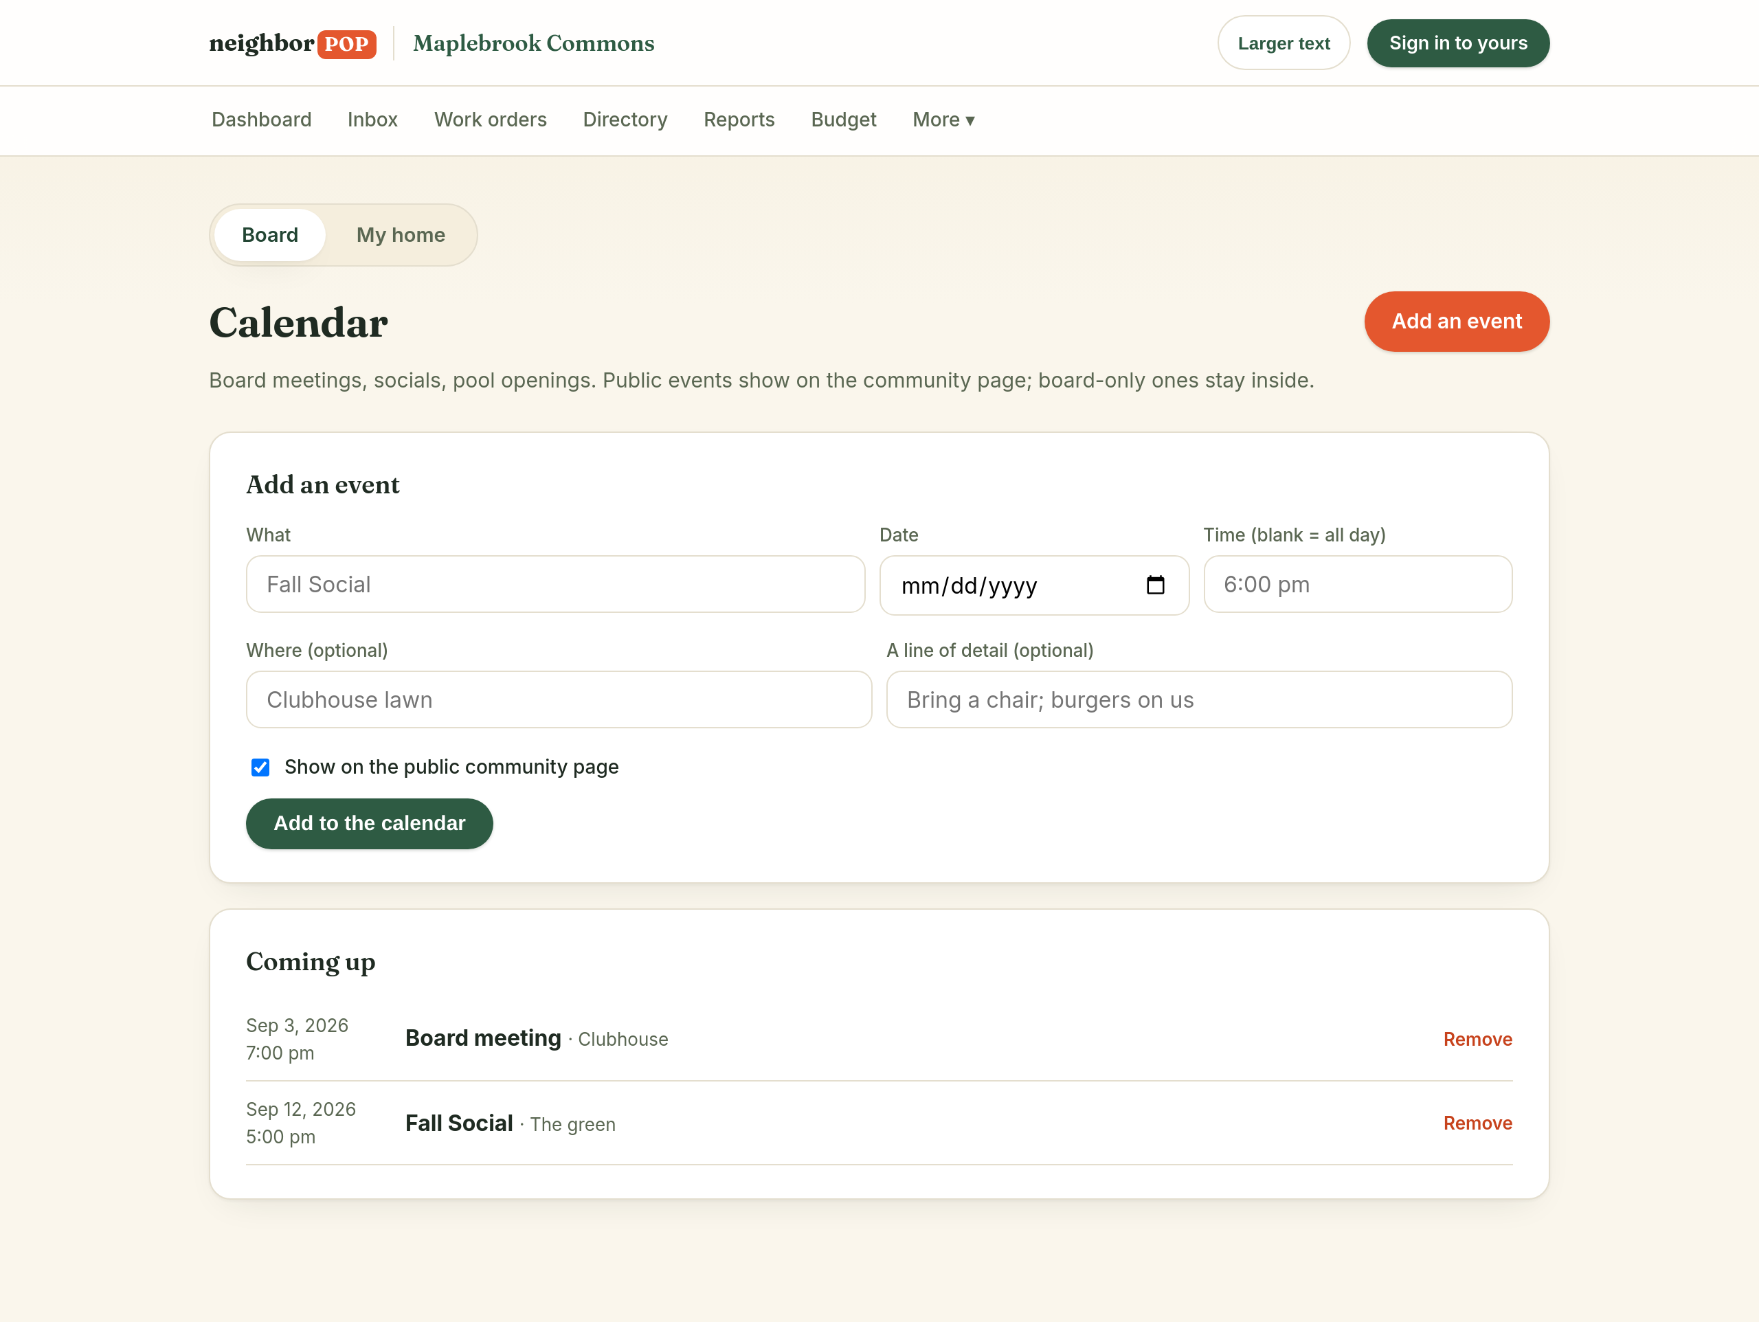Click the Fall Social event title in Coming up
The height and width of the screenshot is (1322, 1759).
459,1123
